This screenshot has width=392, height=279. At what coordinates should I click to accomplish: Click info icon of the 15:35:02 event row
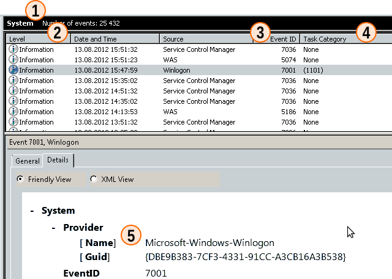(x=13, y=81)
